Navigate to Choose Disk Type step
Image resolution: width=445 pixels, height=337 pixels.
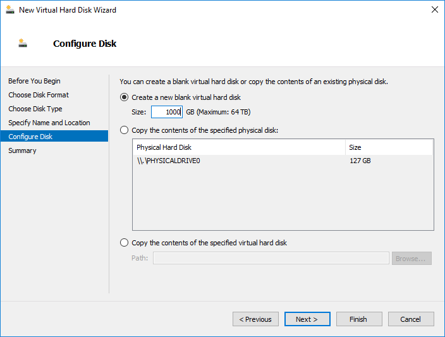(35, 109)
